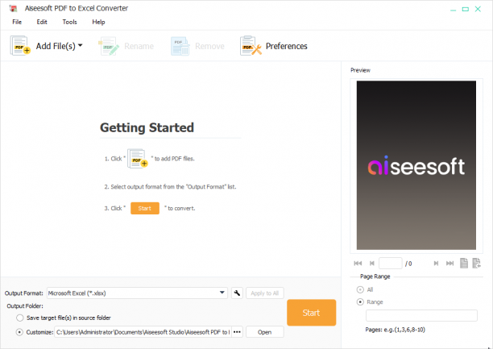Go to the next preview page
This screenshot has height=349, width=493.
pyautogui.click(x=436, y=264)
